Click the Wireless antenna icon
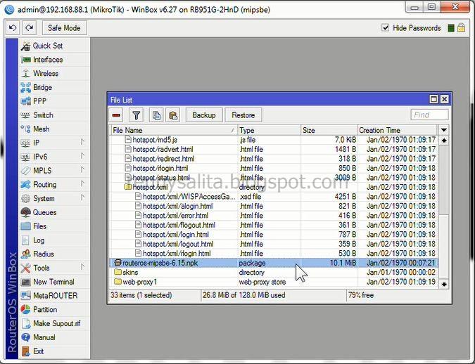This screenshot has width=475, height=364. coord(26,74)
